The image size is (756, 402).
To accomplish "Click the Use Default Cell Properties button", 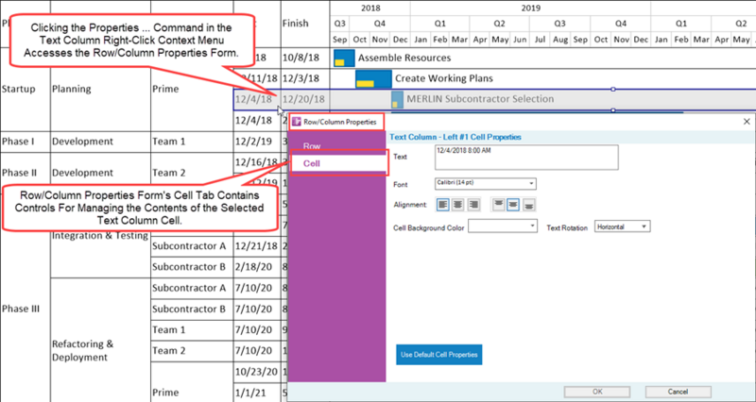I will [x=439, y=355].
